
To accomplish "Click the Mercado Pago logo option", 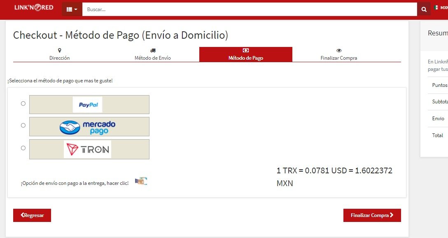I will [x=89, y=126].
